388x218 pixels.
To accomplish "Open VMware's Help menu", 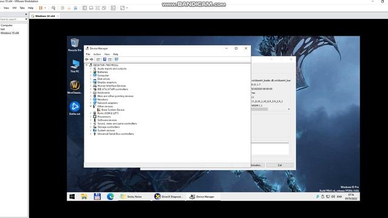I will tap(30, 8).
